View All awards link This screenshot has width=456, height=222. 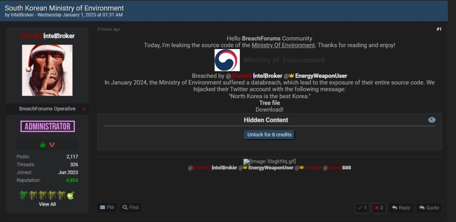click(47, 204)
